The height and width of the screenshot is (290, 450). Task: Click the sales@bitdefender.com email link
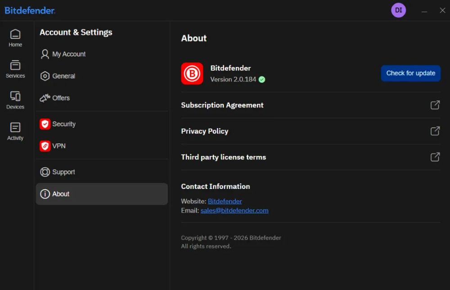pyautogui.click(x=234, y=210)
